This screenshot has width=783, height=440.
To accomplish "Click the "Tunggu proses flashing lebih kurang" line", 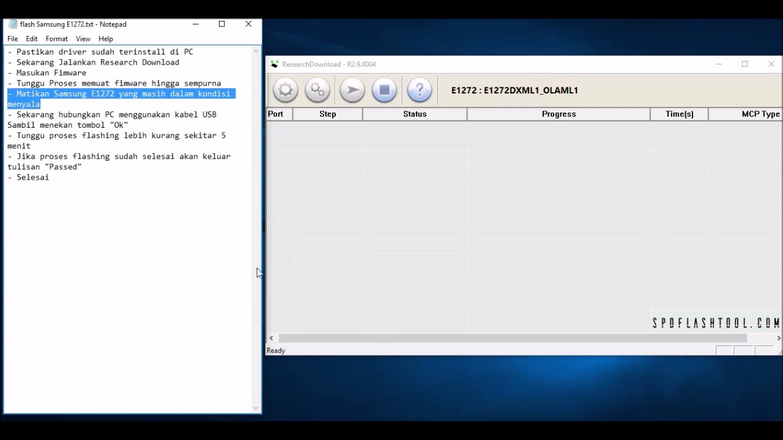I will coord(116,141).
